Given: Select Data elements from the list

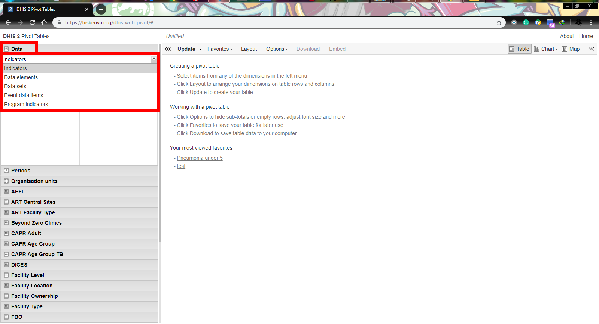Looking at the screenshot, I should coord(21,77).
